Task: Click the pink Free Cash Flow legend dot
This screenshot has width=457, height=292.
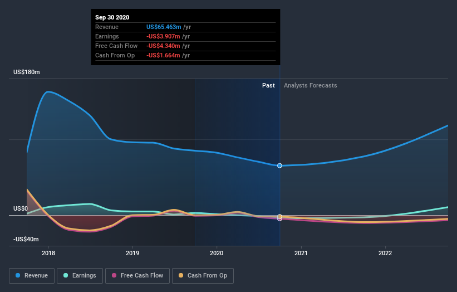Action: tap(114, 275)
